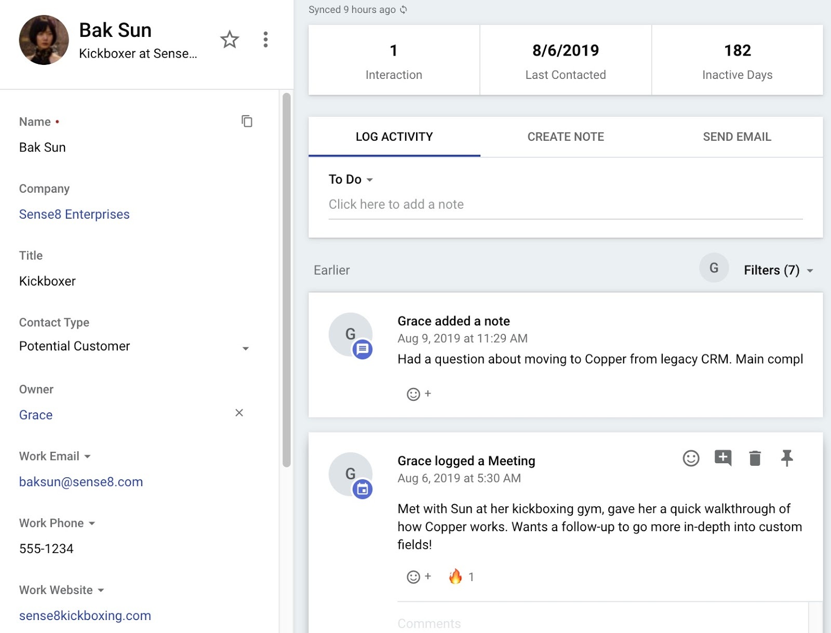Click the Kickboxer title field value
The image size is (831, 633).
(x=47, y=281)
